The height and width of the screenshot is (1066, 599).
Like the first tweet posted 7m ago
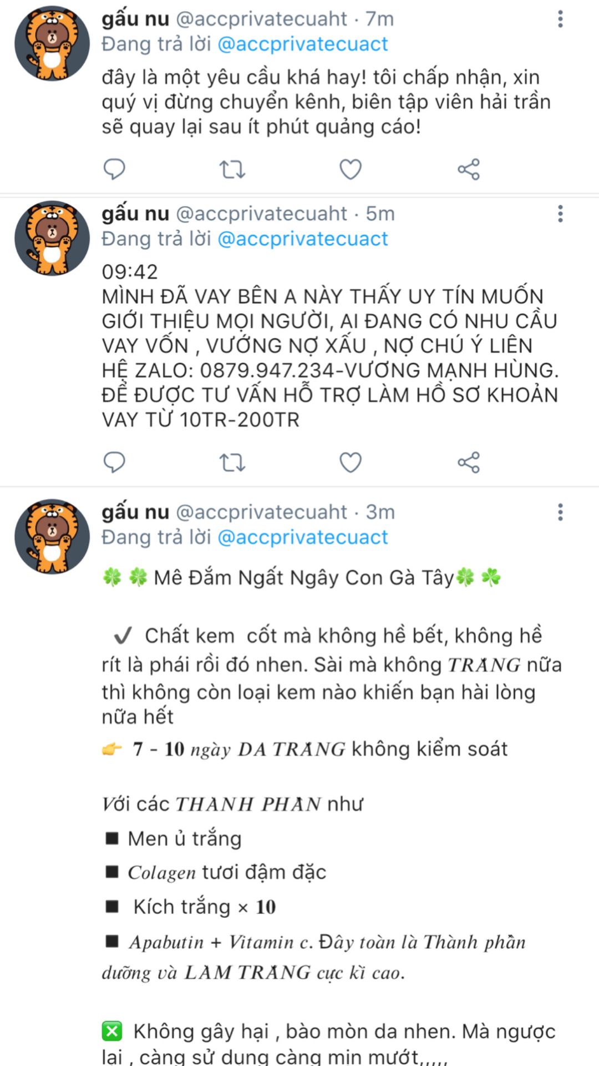(351, 169)
